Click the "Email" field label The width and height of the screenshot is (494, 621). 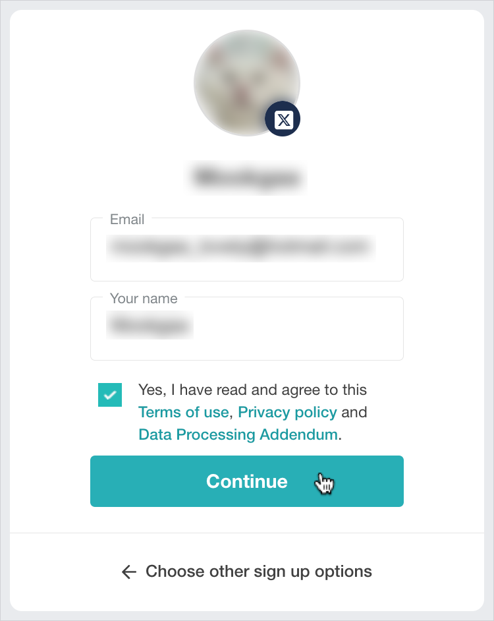127,220
